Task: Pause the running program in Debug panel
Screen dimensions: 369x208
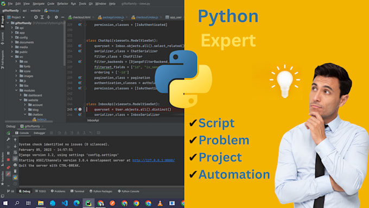Action: [x=8, y=153]
